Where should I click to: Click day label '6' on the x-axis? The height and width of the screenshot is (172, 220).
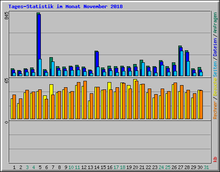pos(46,167)
